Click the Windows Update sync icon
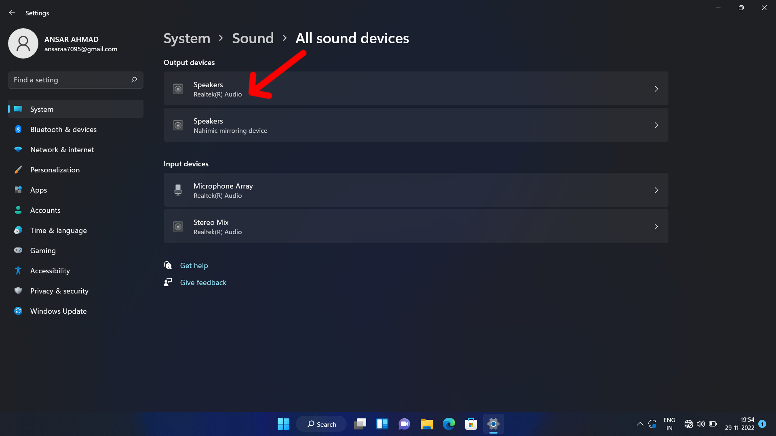Screen dimensions: 776x436 [18, 311]
